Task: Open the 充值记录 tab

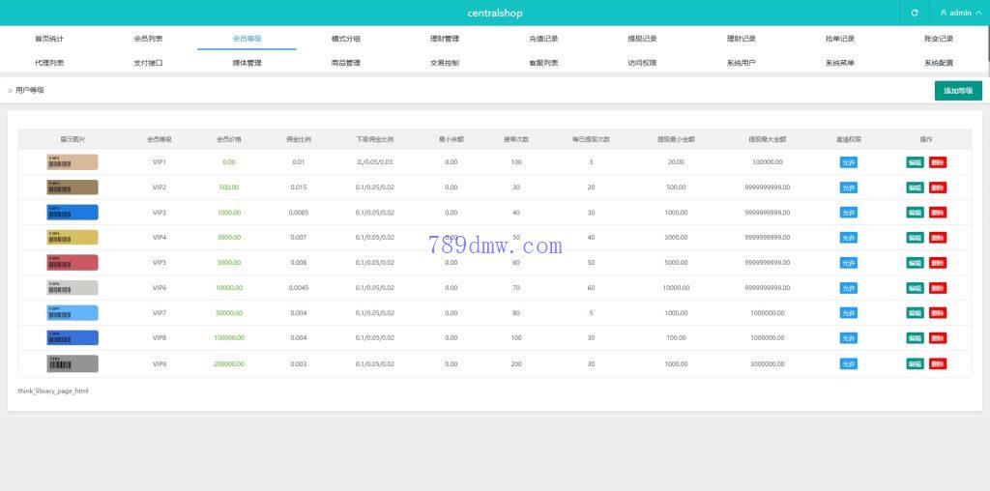Action: [543, 39]
